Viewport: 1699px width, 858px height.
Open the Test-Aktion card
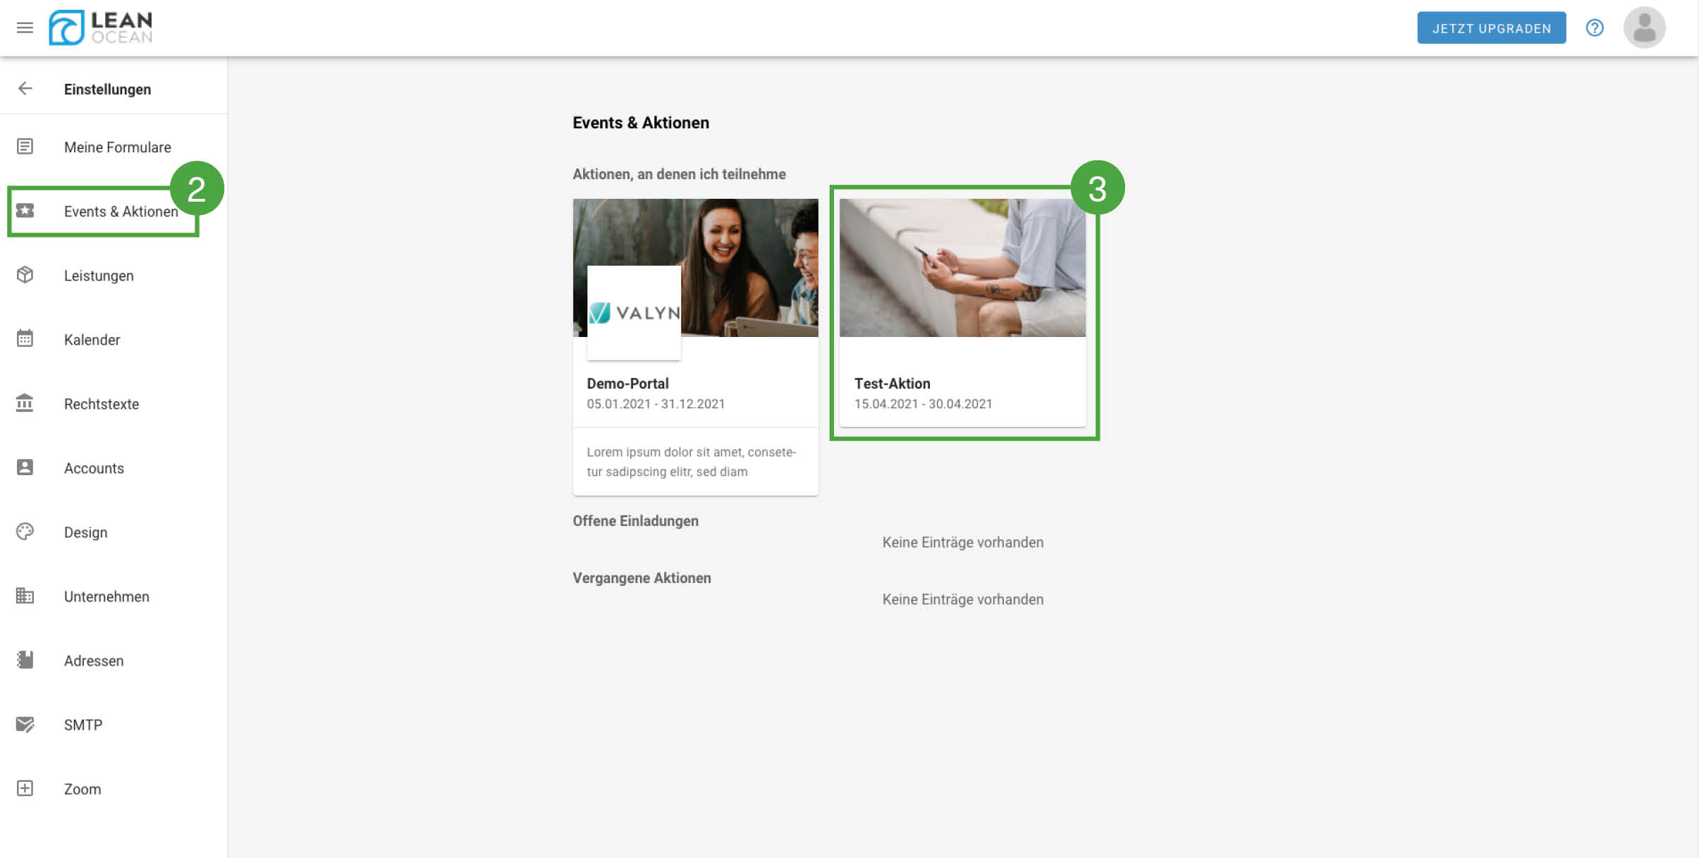coord(962,312)
